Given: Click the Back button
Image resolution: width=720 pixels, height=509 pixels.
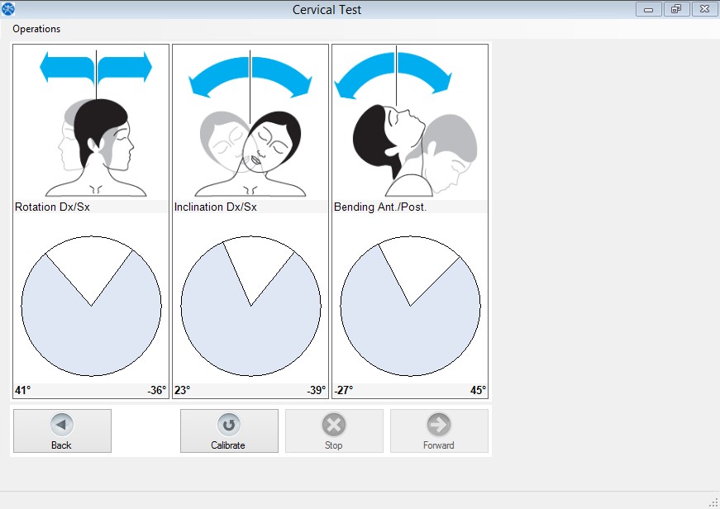Looking at the screenshot, I should pos(62,431).
